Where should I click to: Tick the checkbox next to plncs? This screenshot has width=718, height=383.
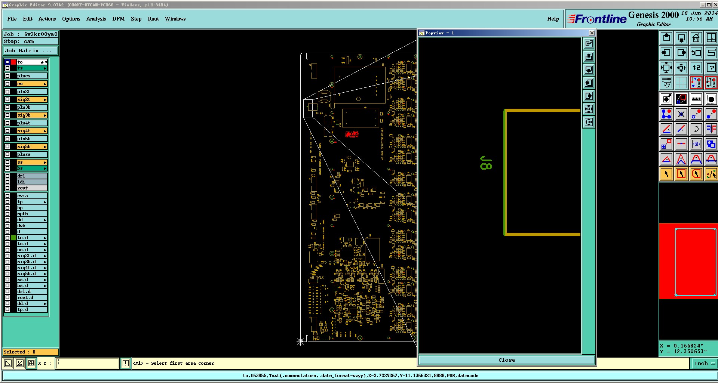7,76
